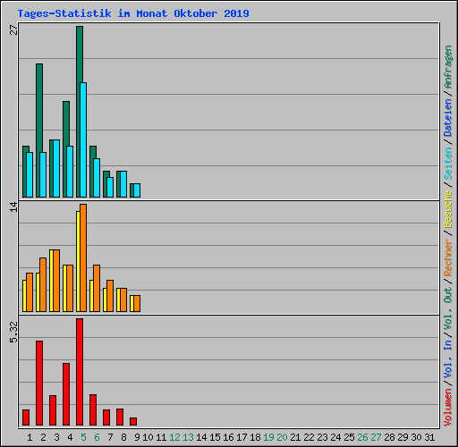Click the orange hosts bar for day 5
Image resolution: width=458 pixels, height=447 pixels.
83,257
